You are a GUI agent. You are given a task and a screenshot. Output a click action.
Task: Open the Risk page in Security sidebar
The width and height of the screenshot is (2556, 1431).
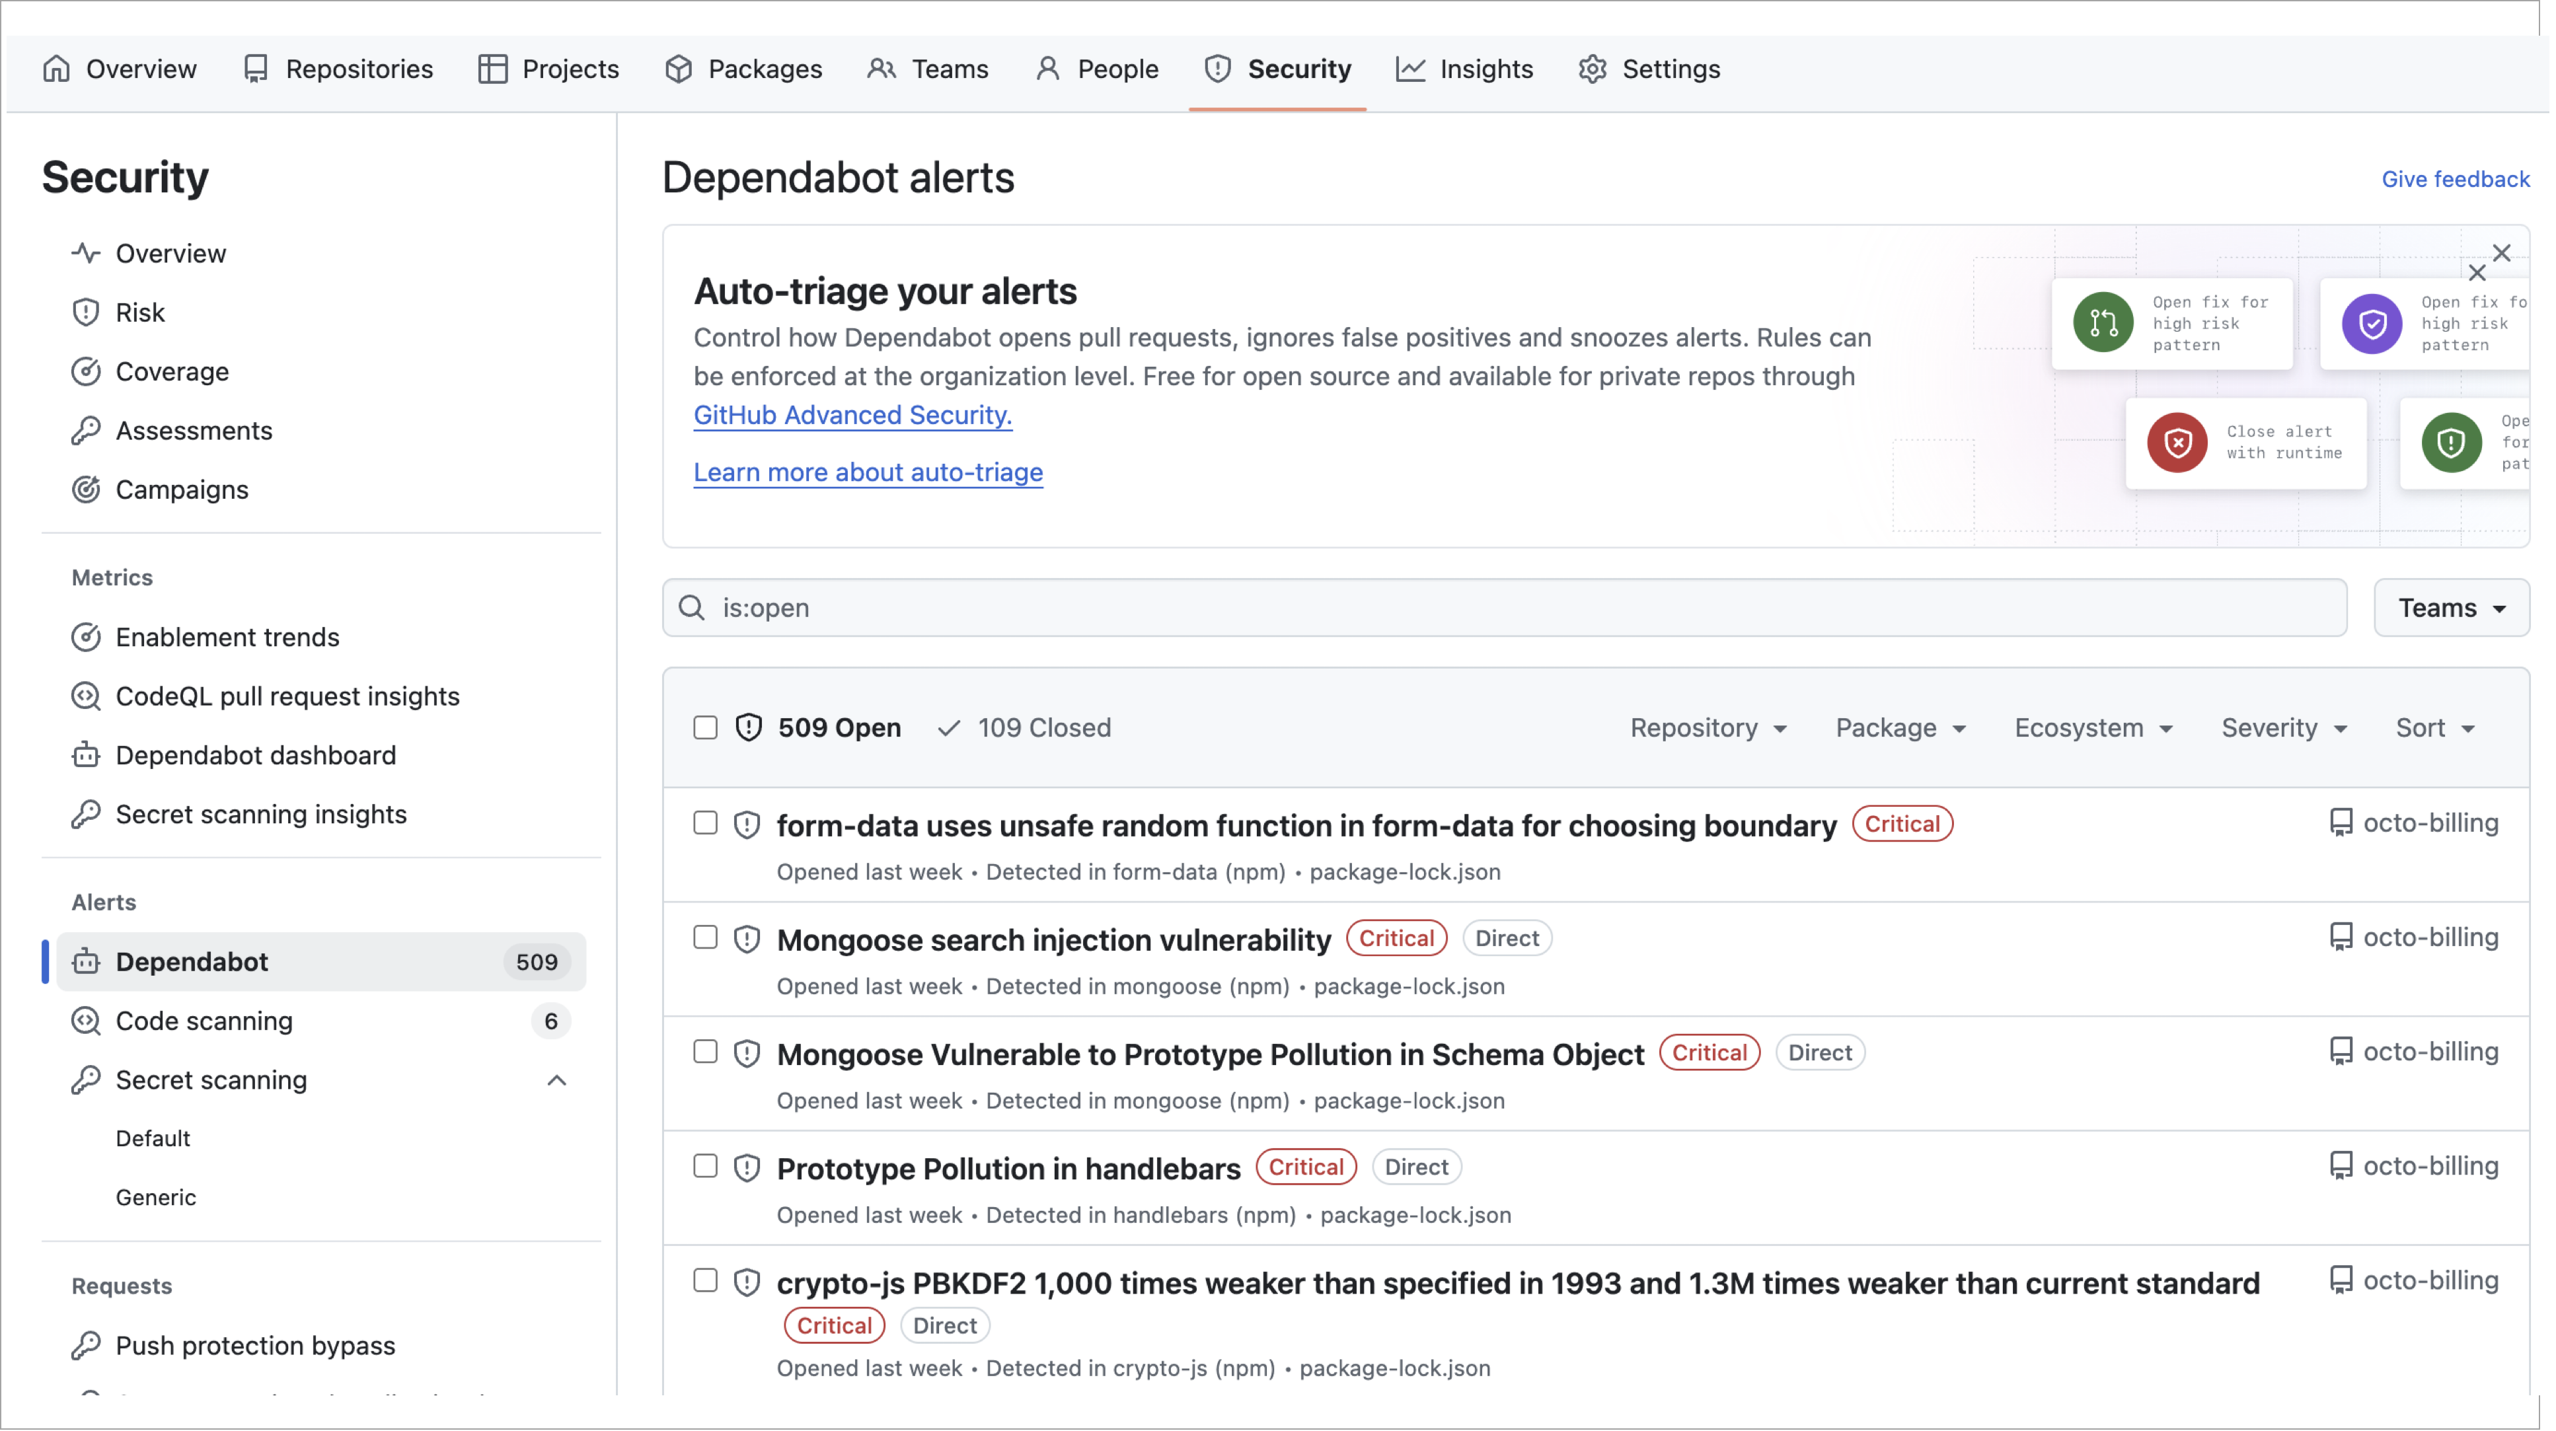pyautogui.click(x=141, y=311)
